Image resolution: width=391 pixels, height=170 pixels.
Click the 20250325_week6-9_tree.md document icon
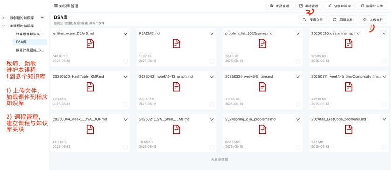tap(263, 87)
